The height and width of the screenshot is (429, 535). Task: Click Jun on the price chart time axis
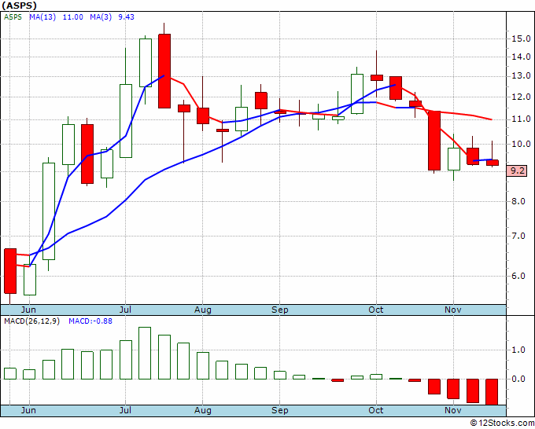28,310
